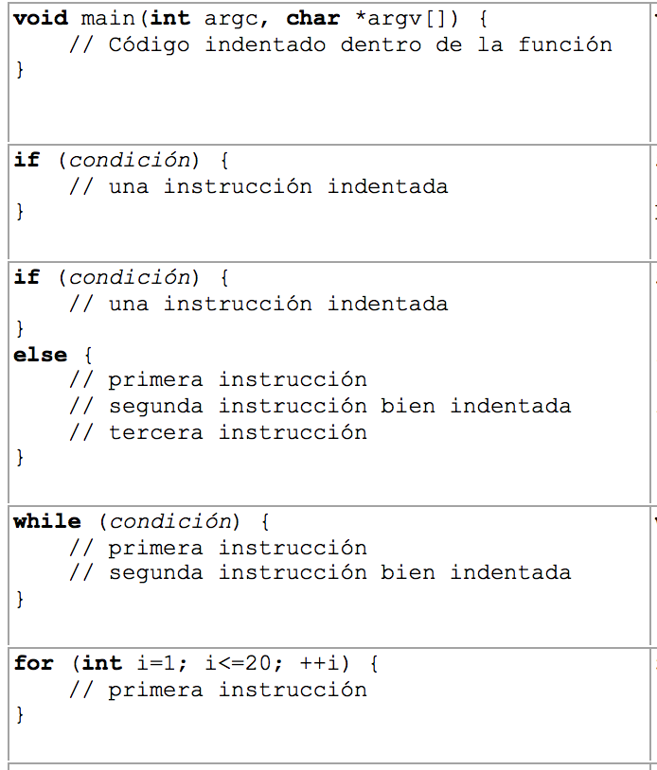Click the closing brace of main function
The height and width of the screenshot is (770, 657).
coord(20,69)
